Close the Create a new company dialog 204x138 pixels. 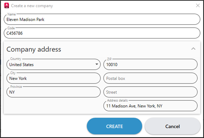click(198, 5)
